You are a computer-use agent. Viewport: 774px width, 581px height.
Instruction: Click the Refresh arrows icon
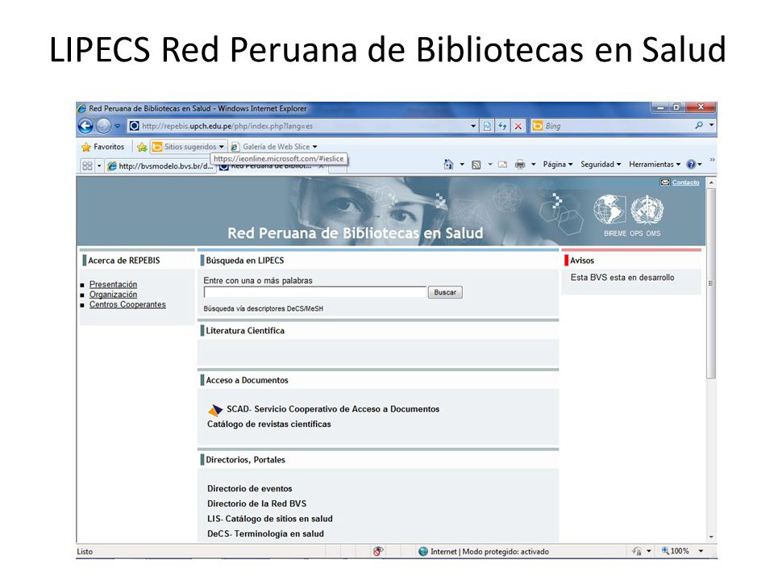coord(502,126)
